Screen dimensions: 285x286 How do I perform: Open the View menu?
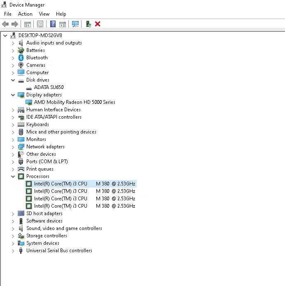(x=44, y=14)
